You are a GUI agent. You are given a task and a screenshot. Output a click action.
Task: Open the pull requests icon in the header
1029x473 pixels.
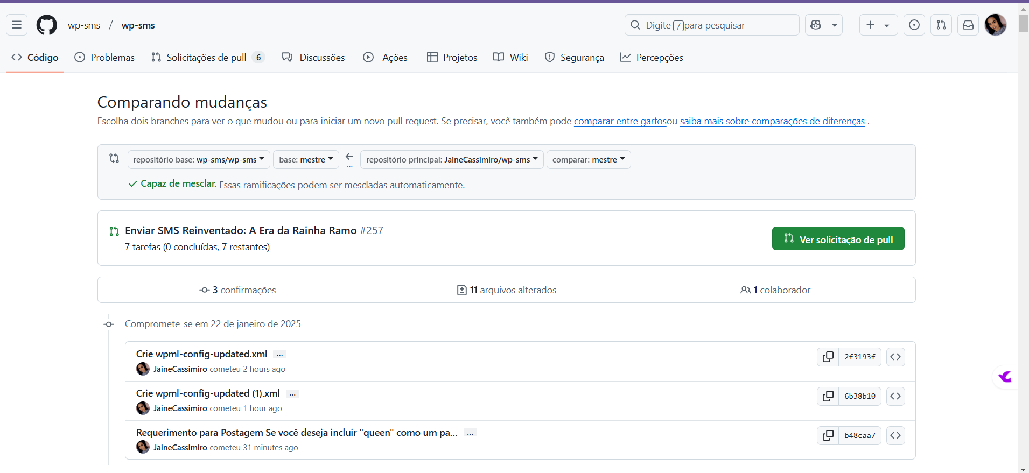[941, 25]
